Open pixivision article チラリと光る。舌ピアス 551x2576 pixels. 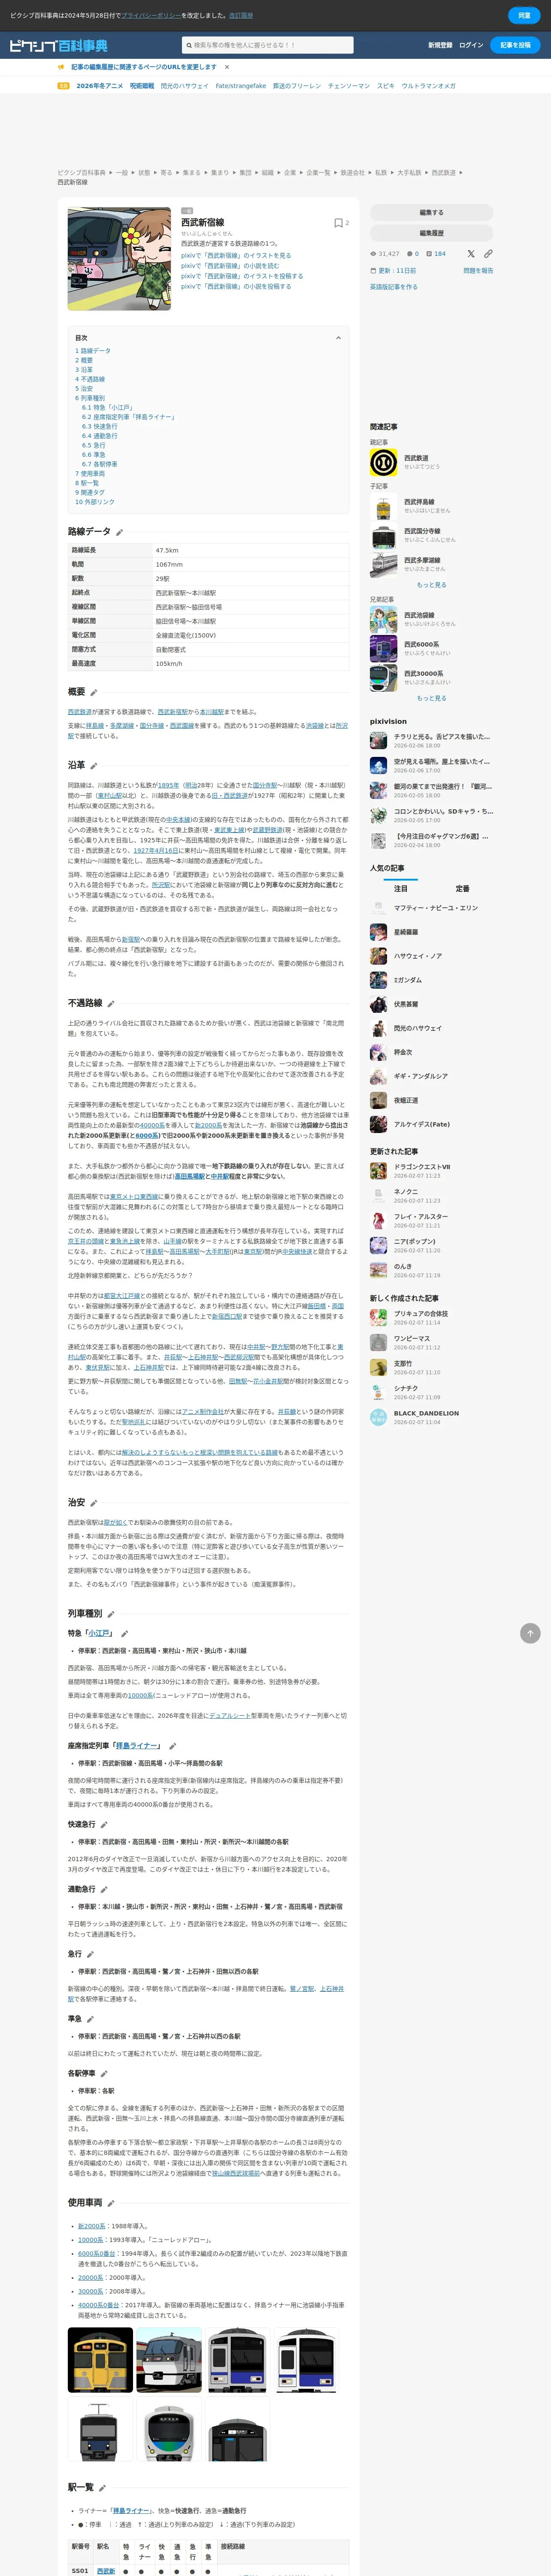pyautogui.click(x=441, y=737)
